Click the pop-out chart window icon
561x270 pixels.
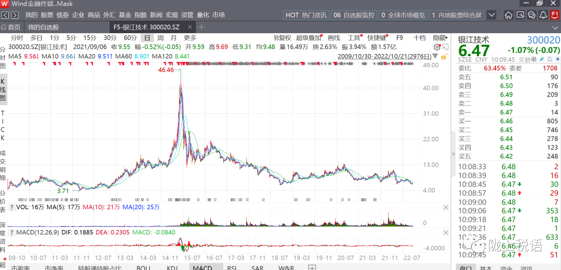pos(445,47)
